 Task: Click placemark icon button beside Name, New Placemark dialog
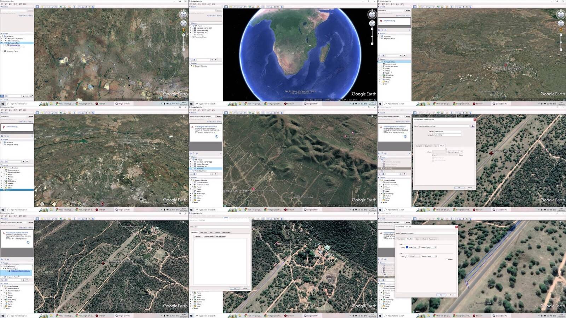click(x=473, y=126)
